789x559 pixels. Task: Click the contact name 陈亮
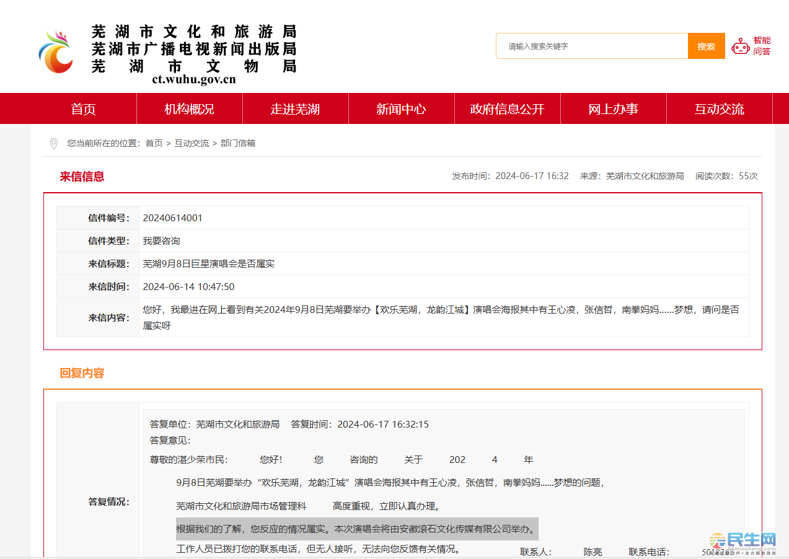[593, 552]
